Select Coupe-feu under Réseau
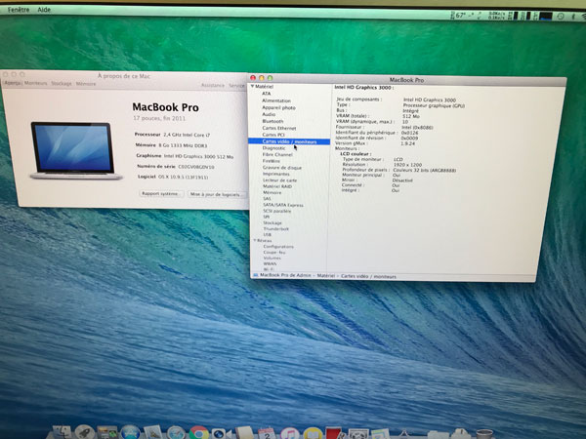Viewport: 586px width, 439px height. [x=274, y=253]
